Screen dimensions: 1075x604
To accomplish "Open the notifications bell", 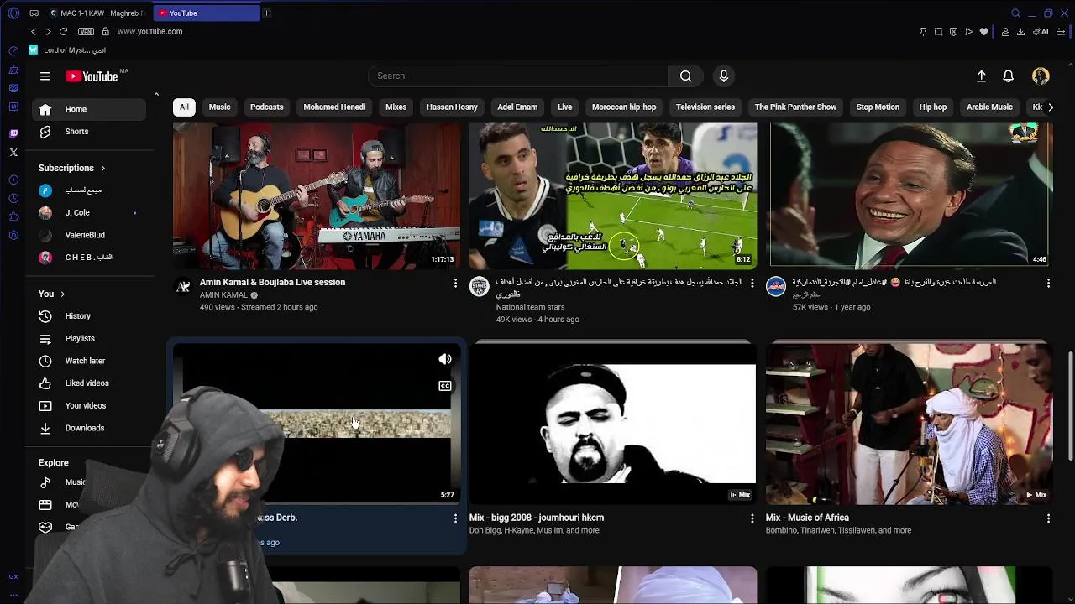I will [1009, 76].
